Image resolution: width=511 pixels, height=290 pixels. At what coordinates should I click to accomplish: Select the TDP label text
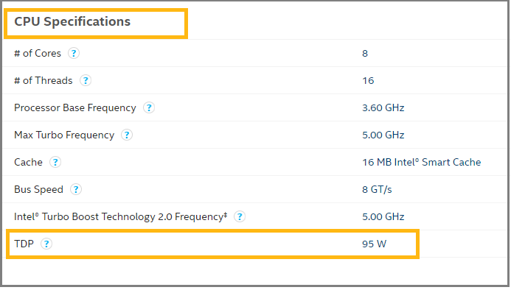click(x=24, y=244)
